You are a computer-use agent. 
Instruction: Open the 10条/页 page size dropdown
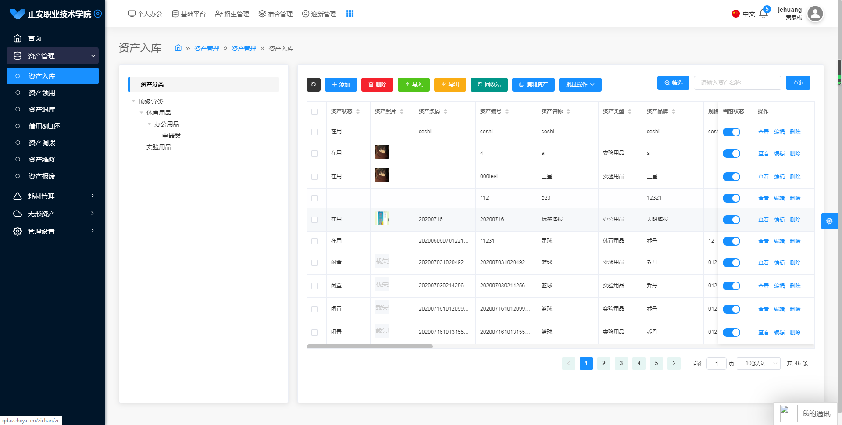point(759,363)
